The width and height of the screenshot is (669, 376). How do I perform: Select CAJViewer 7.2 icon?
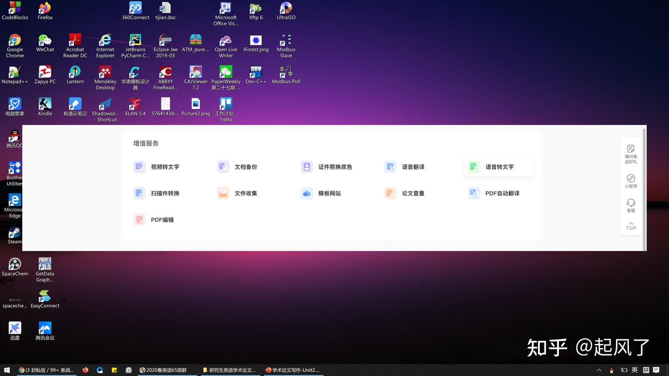(196, 78)
